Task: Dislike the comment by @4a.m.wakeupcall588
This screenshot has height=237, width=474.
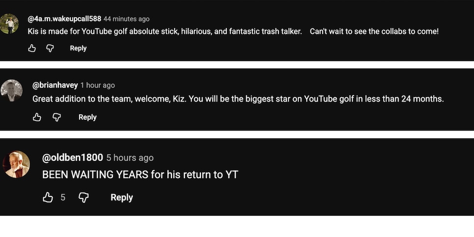Action: pyautogui.click(x=50, y=48)
